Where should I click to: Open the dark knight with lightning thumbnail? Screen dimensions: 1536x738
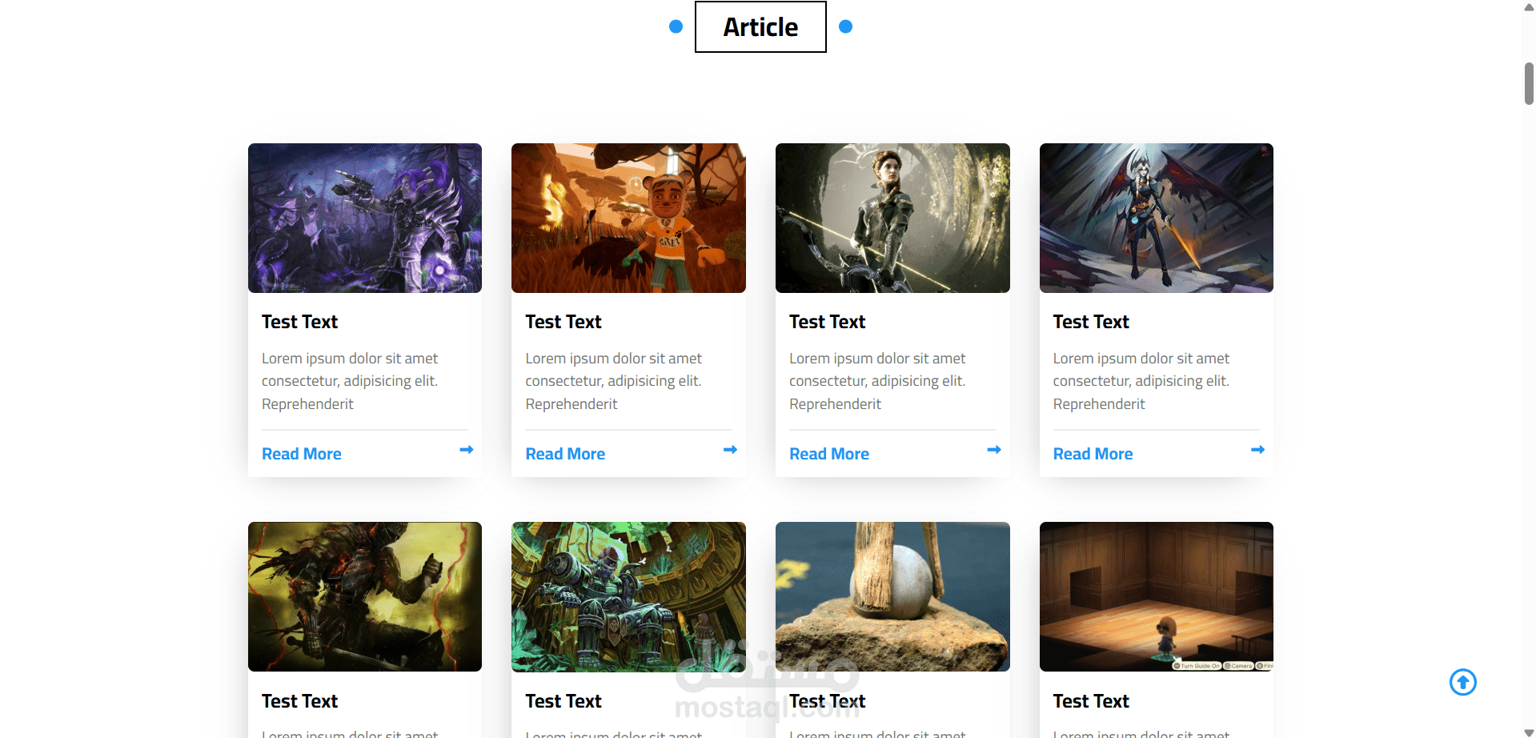click(x=365, y=596)
